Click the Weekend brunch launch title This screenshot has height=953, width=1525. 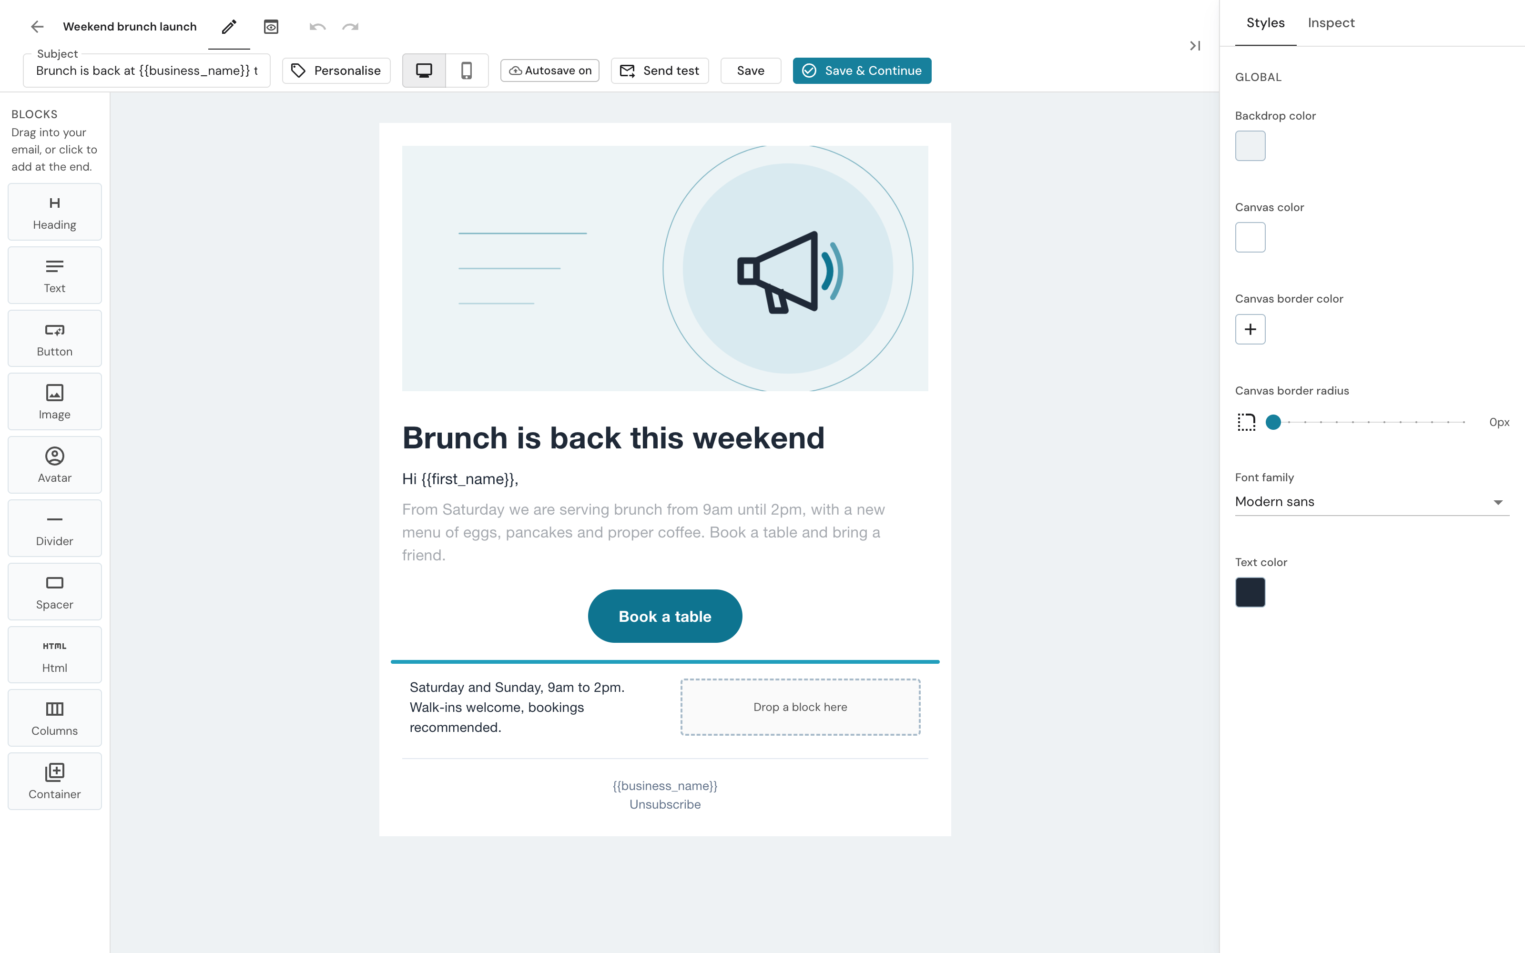click(130, 27)
